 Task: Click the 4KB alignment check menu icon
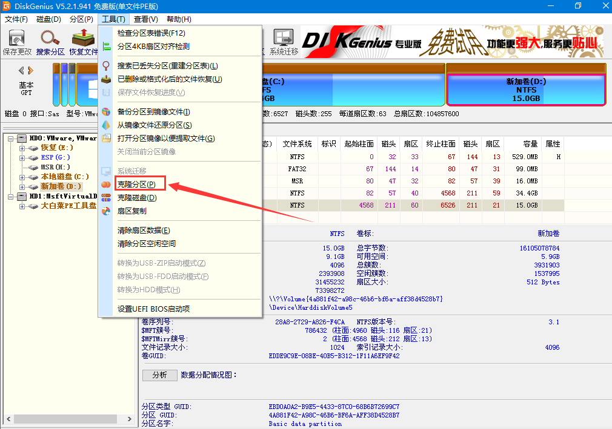[x=106, y=47]
